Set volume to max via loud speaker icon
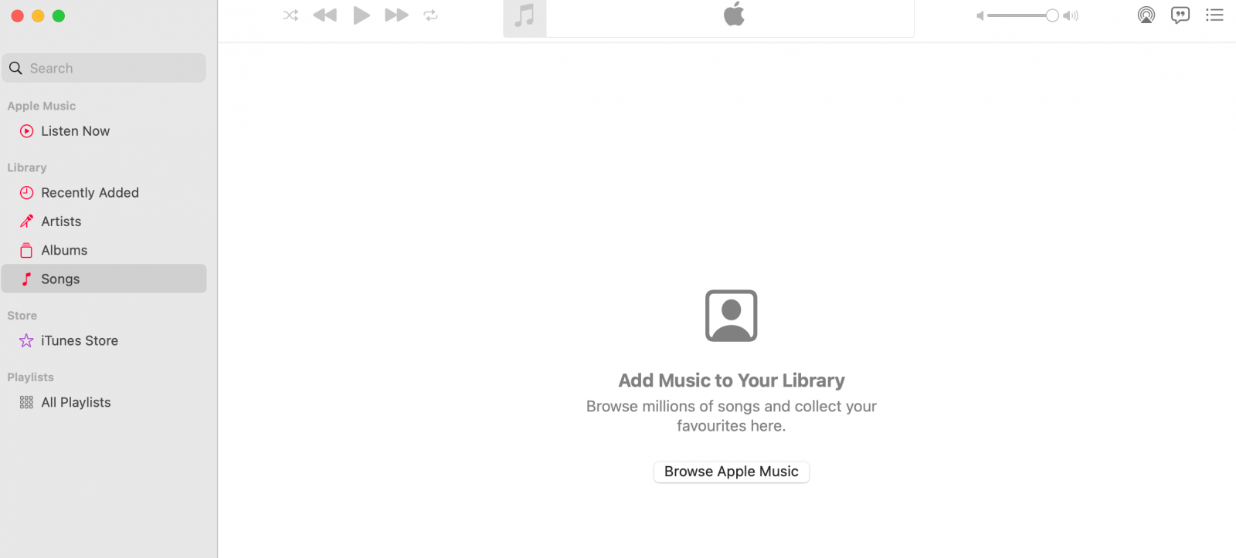 [x=1071, y=15]
